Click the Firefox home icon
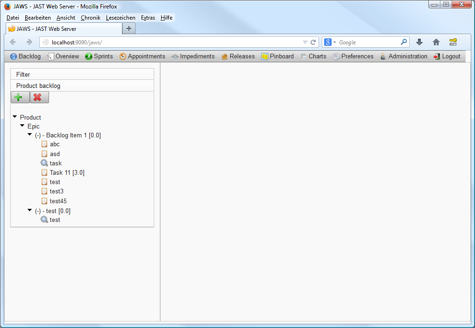The height and width of the screenshot is (328, 475). (x=436, y=42)
